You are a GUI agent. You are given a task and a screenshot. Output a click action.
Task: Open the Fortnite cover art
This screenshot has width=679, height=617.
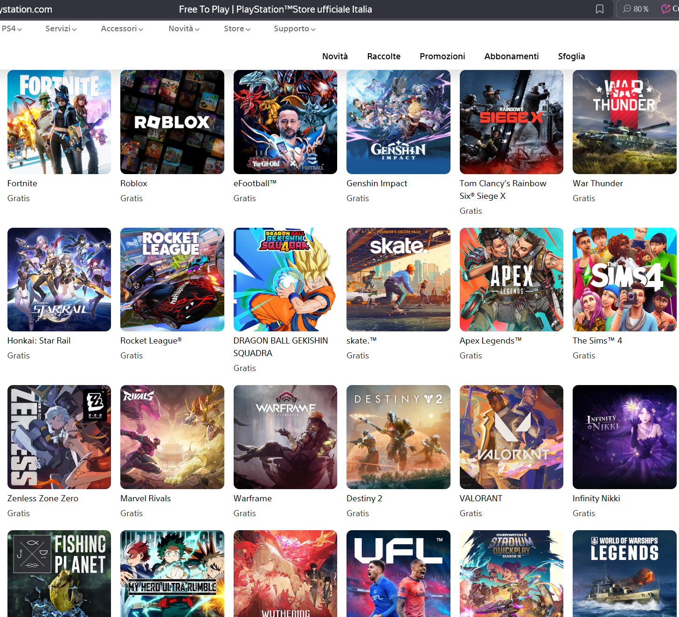click(x=59, y=122)
